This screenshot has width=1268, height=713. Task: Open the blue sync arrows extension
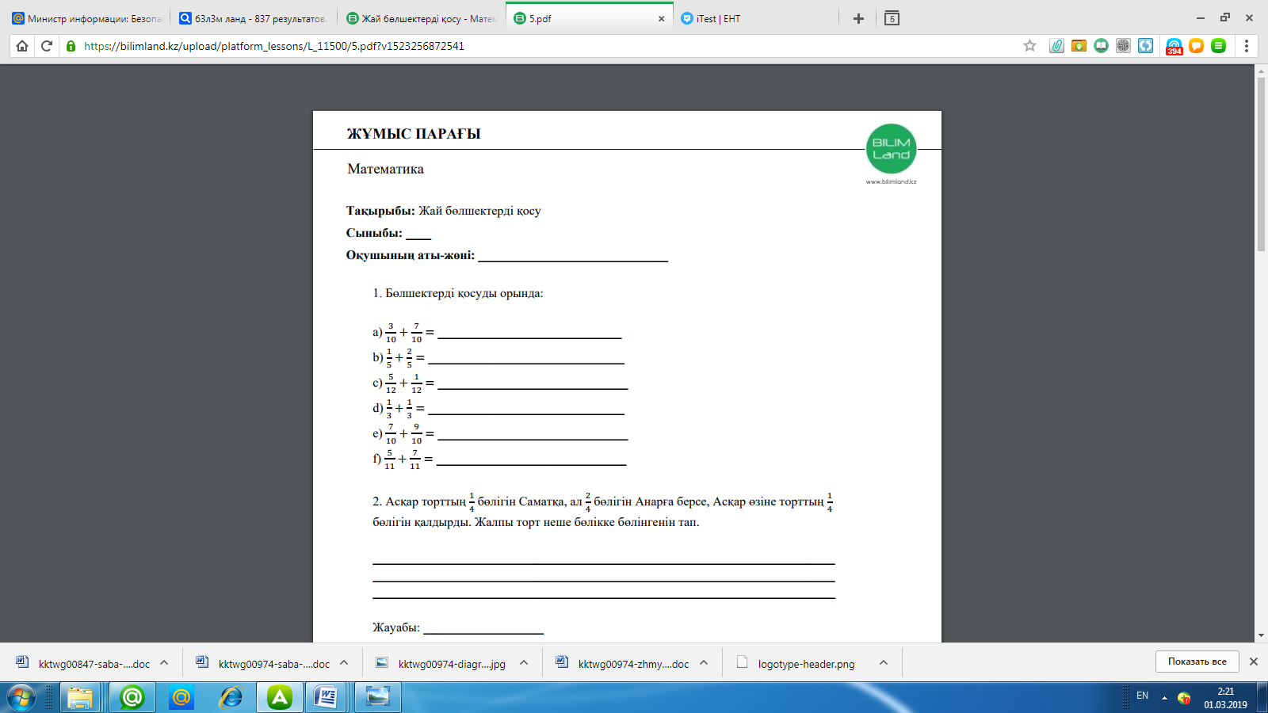pos(1145,46)
